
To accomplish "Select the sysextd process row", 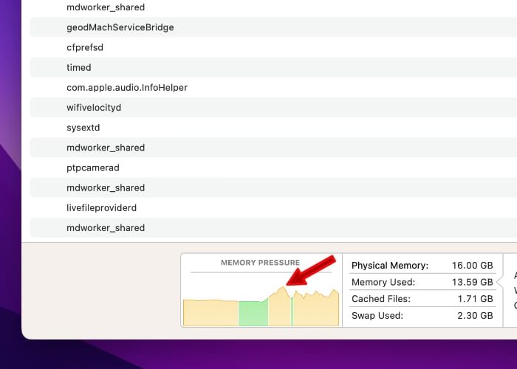I will click(83, 128).
